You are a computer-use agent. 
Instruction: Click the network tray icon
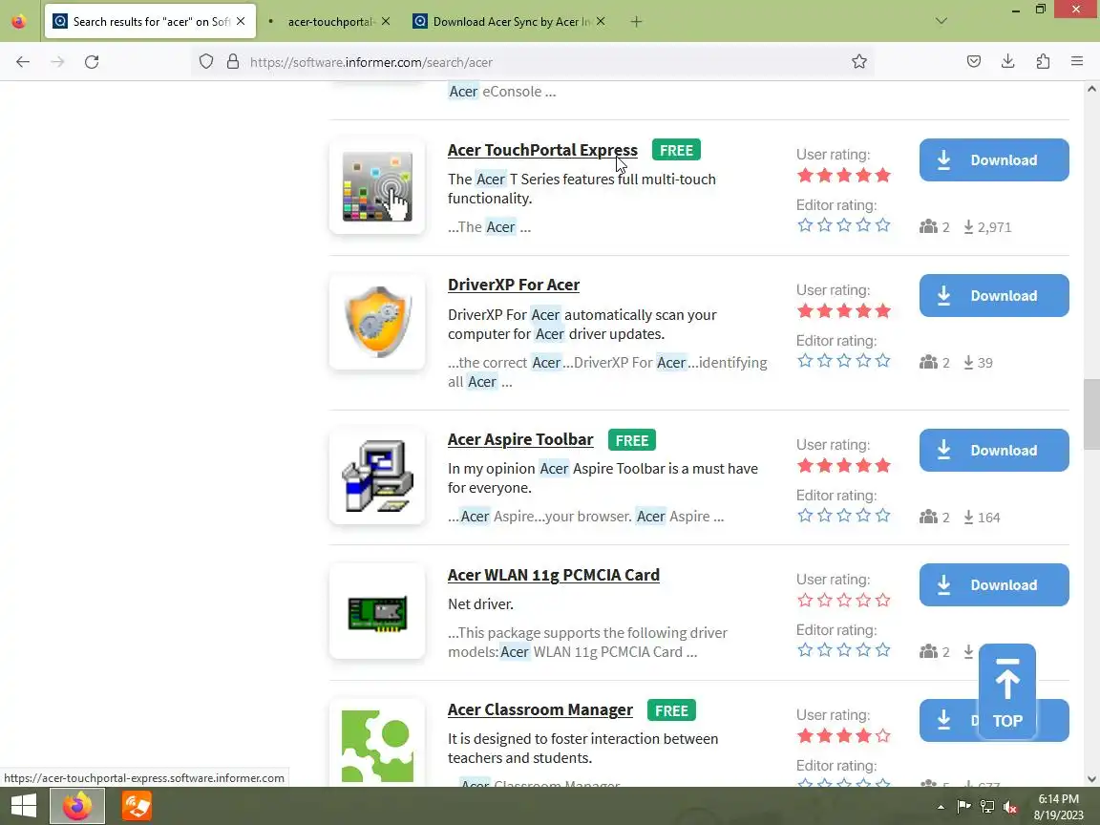(987, 807)
